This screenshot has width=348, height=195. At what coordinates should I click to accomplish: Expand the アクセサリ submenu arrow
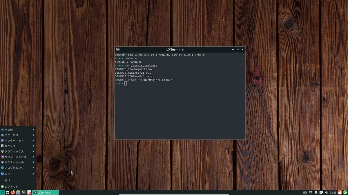pos(34,135)
